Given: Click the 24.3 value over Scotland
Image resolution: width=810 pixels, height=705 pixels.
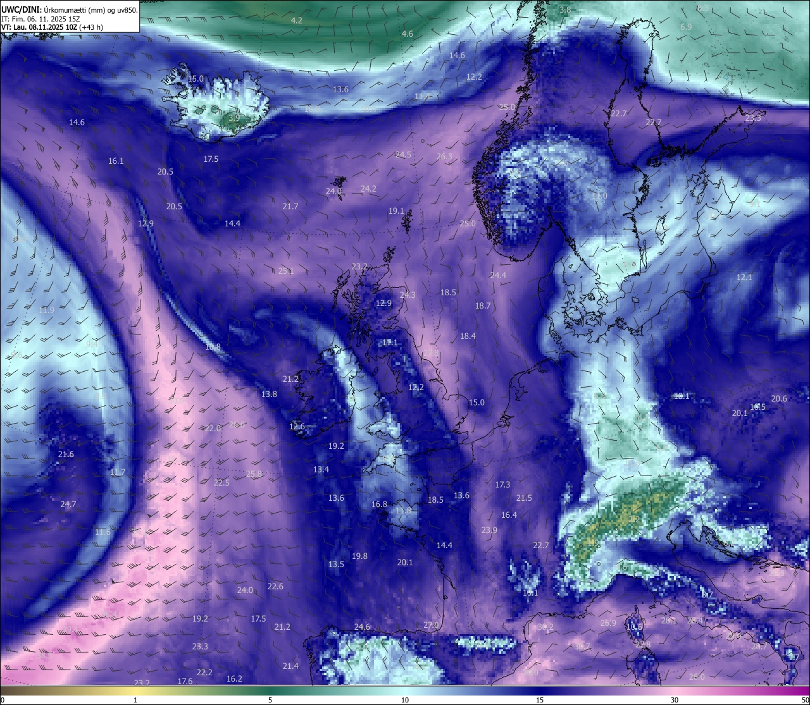Looking at the screenshot, I should (408, 295).
